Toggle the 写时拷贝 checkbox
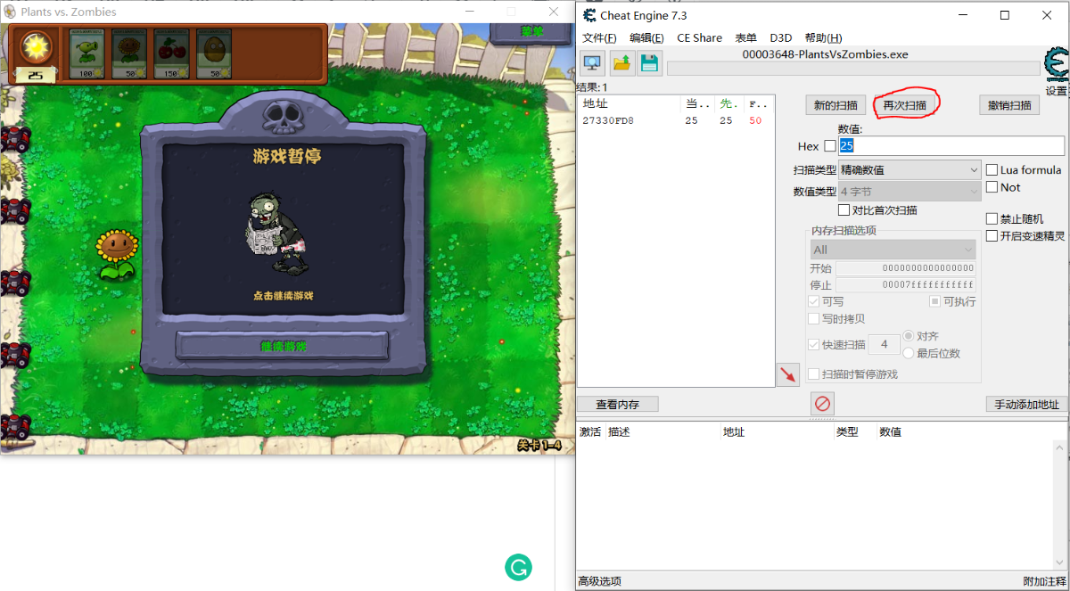Viewport: 1070px width, 591px height. (x=814, y=319)
